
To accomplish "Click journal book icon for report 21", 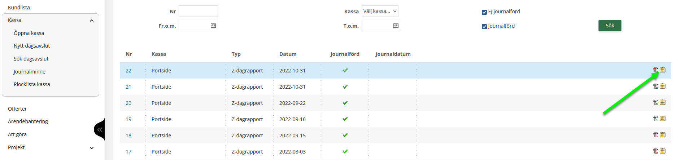I will (663, 86).
